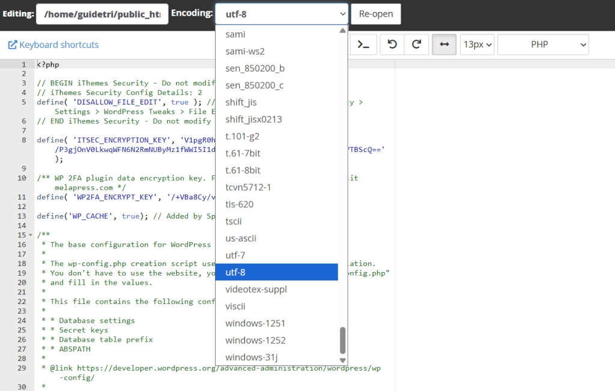Click 'ITSEC_ENCRYPTION_KEY' string on line 8

click(122, 140)
